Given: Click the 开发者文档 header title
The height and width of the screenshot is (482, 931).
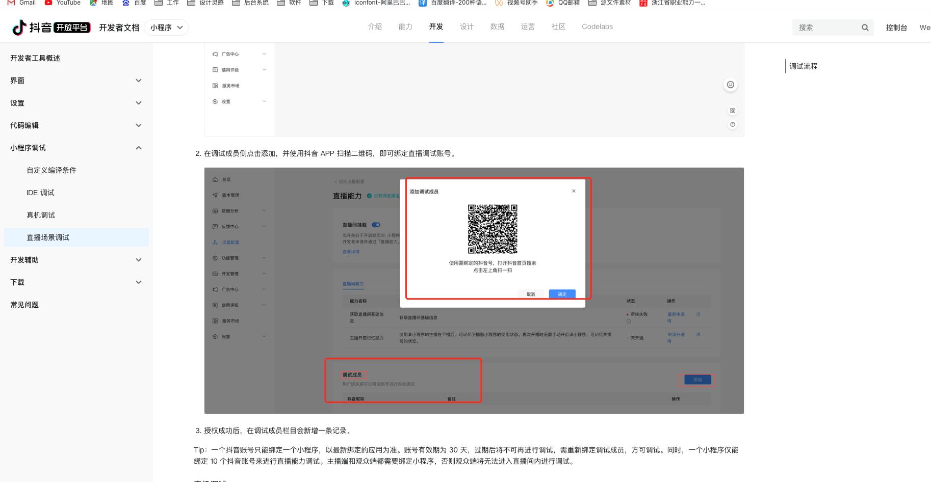Looking at the screenshot, I should point(119,28).
